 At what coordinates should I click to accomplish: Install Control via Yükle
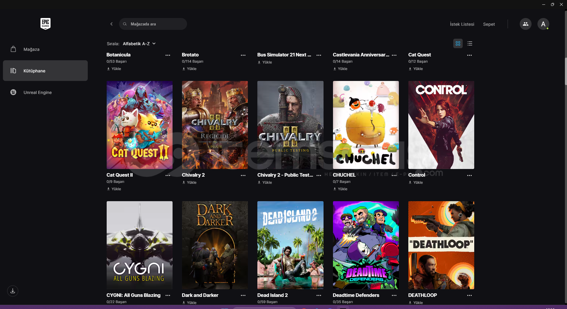[416, 183]
